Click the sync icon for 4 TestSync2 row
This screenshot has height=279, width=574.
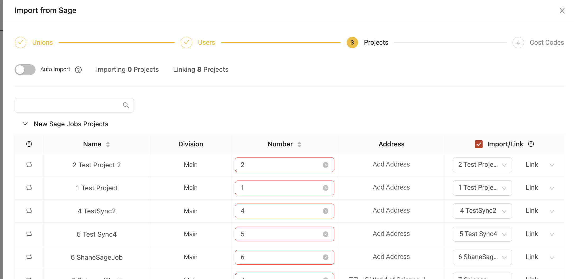pyautogui.click(x=29, y=211)
